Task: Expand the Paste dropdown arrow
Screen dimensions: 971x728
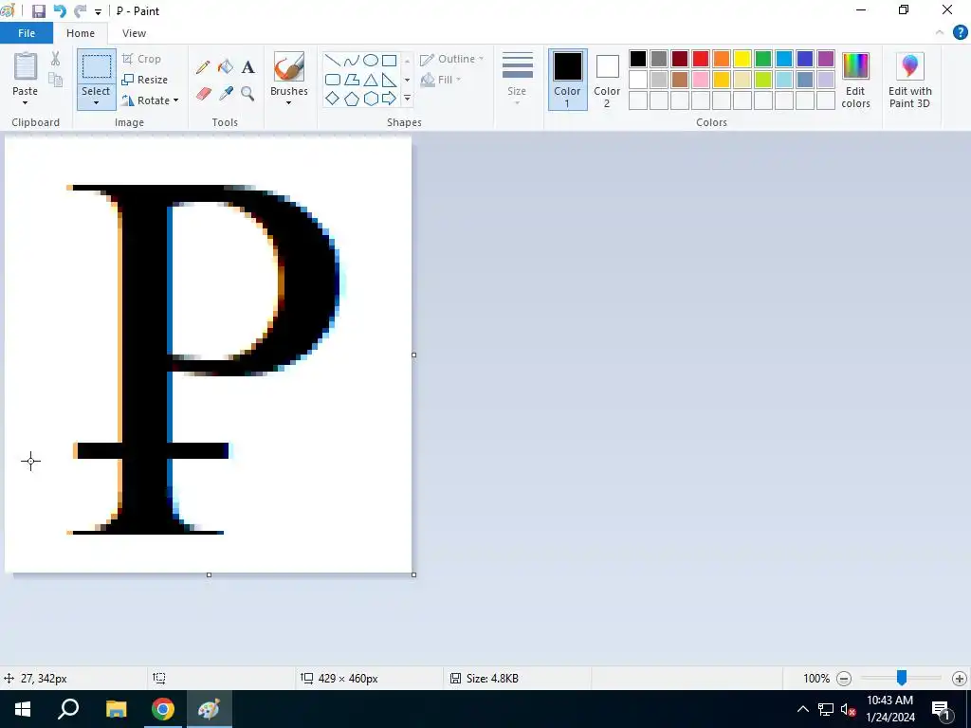Action: [x=26, y=102]
